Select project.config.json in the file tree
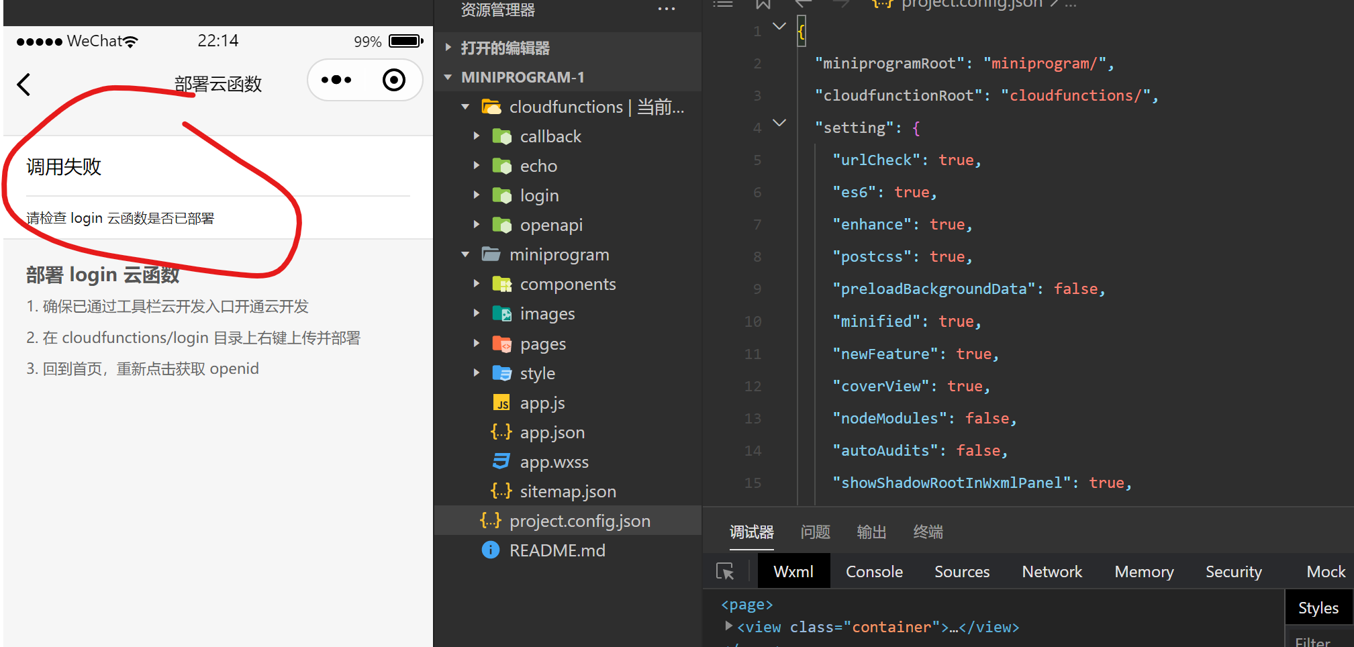1354x647 pixels. click(x=568, y=521)
